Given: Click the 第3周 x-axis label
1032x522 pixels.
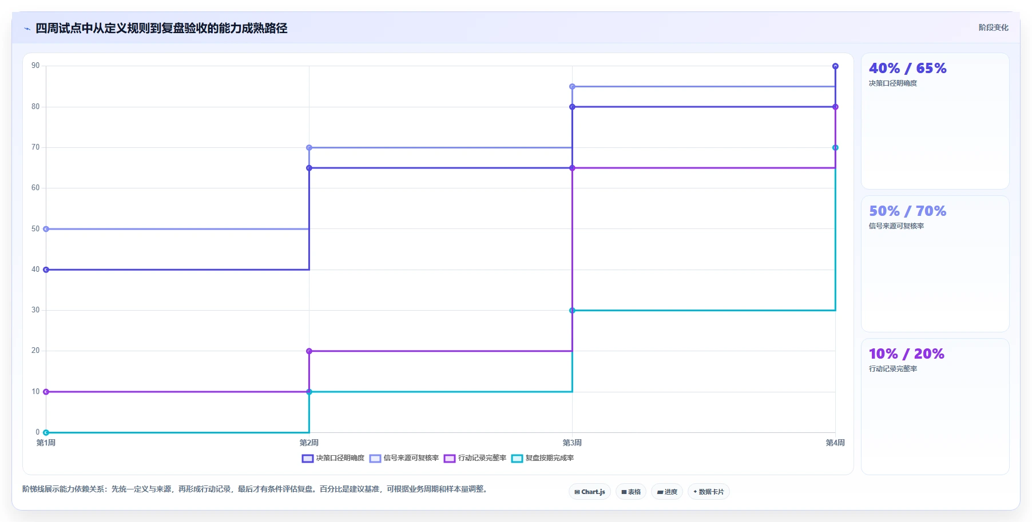Looking at the screenshot, I should pos(572,443).
